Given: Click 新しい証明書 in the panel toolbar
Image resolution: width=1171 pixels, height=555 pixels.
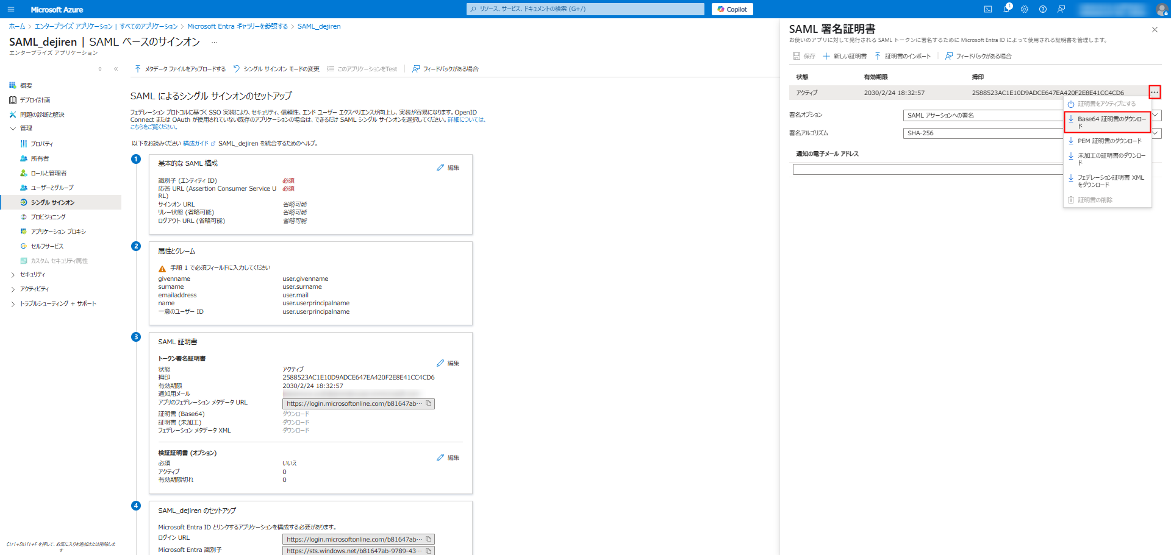Looking at the screenshot, I should coord(845,56).
